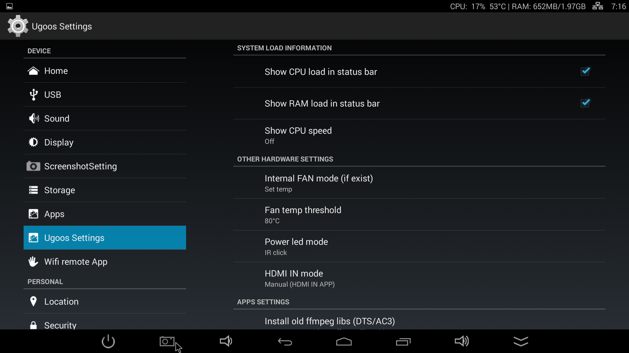Open the Show CPU speed option

pos(419,135)
